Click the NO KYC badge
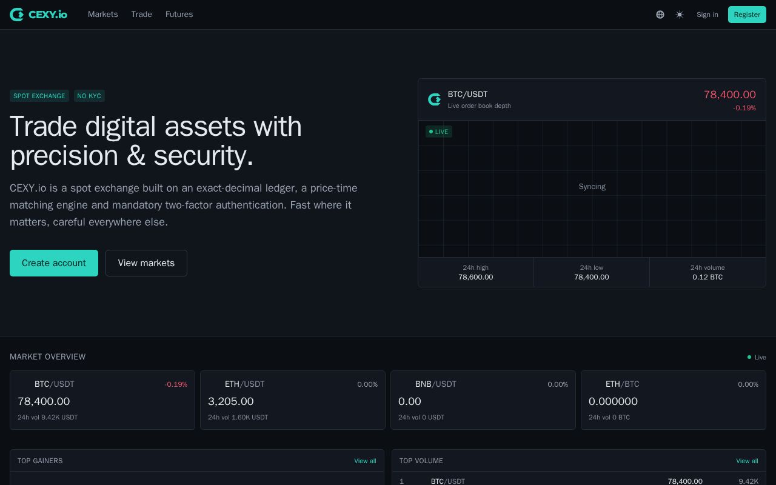776x485 pixels. (x=89, y=96)
